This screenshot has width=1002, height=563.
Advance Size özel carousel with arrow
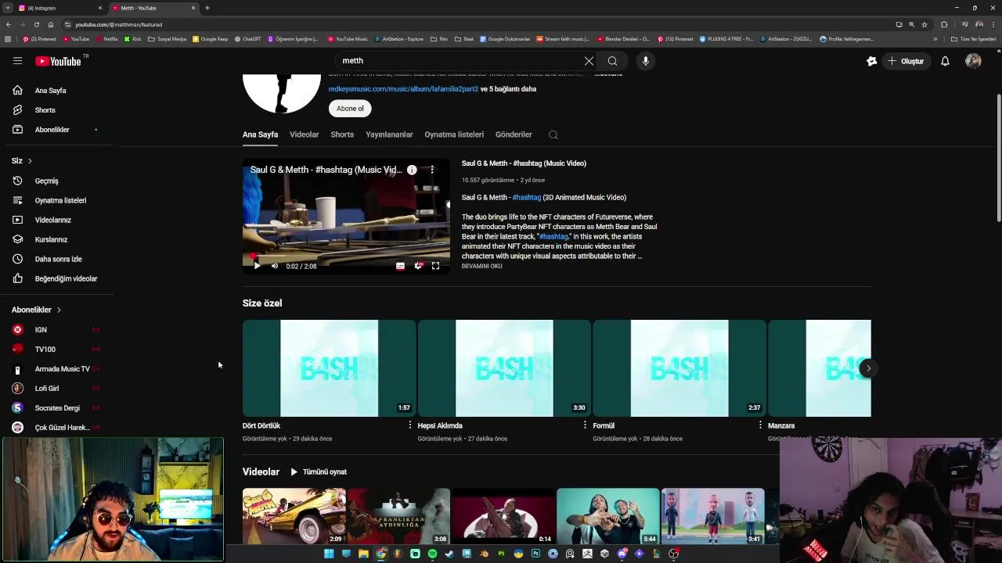coord(867,368)
